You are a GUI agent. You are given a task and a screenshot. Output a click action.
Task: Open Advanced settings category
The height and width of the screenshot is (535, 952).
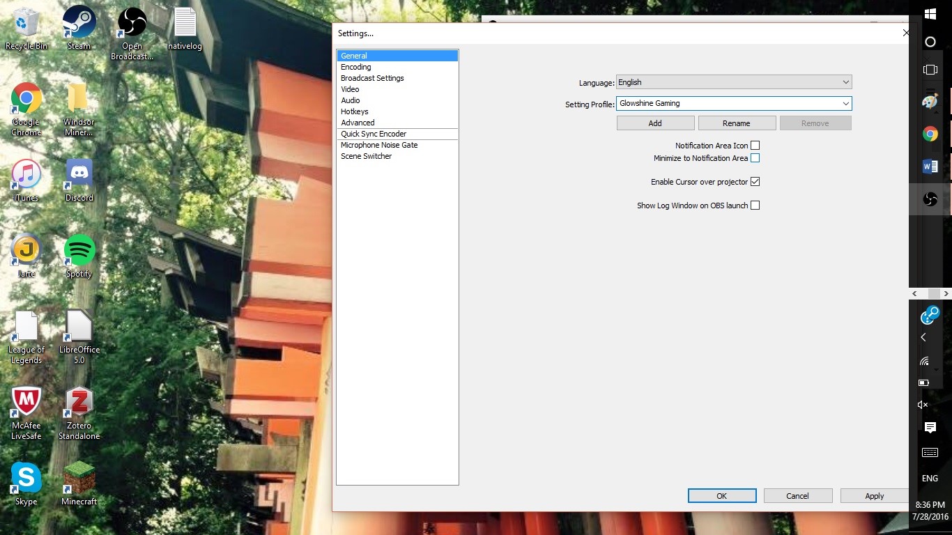click(x=397, y=123)
